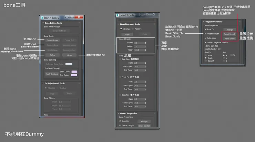Select the Z axis radio button
Image resolution: width=255 pixels, height=142 pixels.
(x=224, y=61)
